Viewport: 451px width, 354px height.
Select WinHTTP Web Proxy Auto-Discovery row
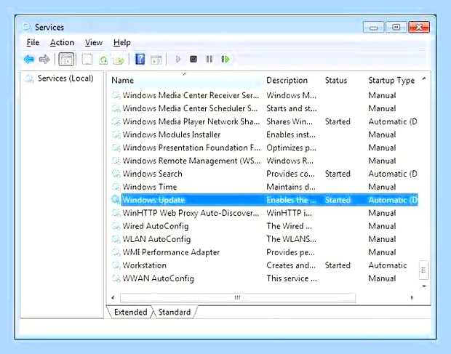click(x=264, y=213)
